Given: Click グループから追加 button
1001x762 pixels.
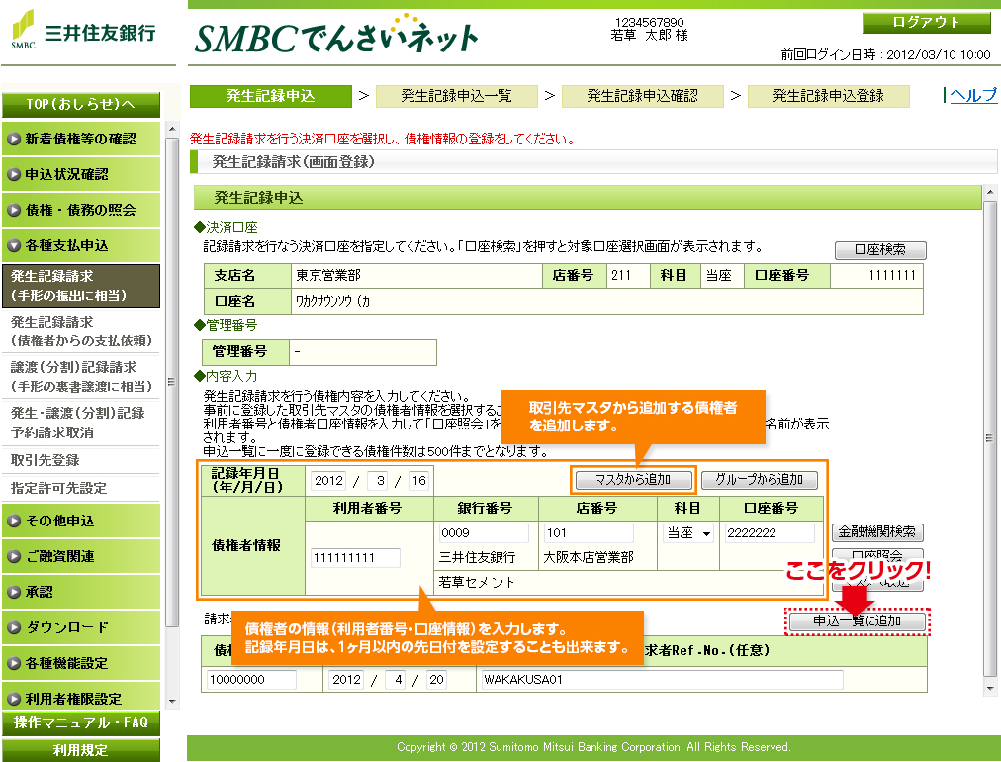Looking at the screenshot, I should pos(759,480).
